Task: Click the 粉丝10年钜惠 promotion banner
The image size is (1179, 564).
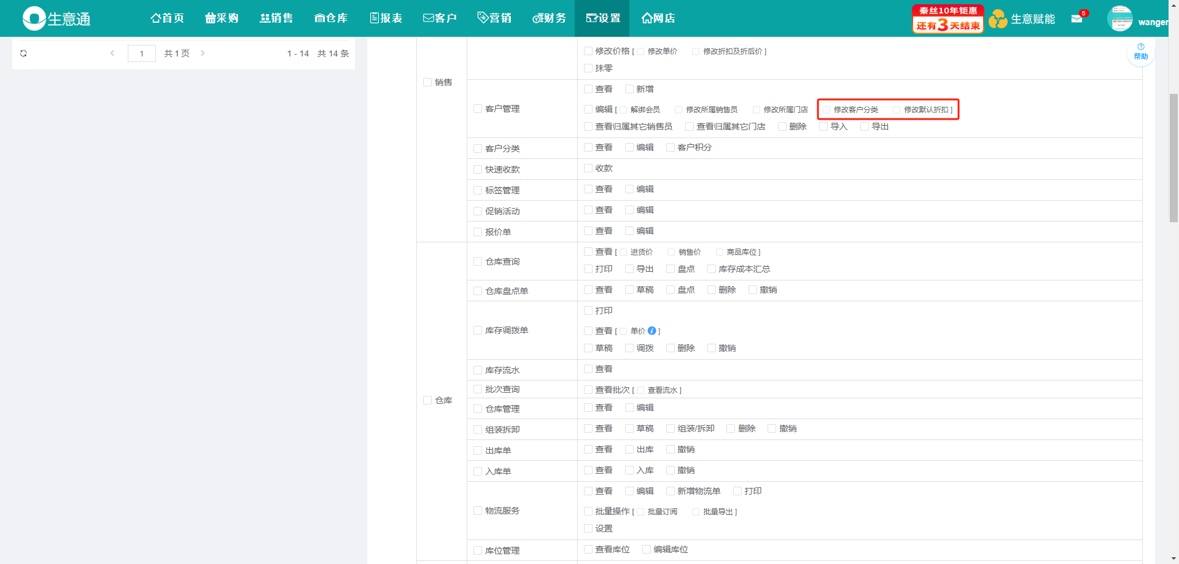Action: (947, 18)
